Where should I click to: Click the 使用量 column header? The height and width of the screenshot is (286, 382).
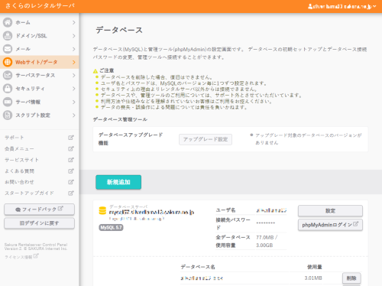315,267
